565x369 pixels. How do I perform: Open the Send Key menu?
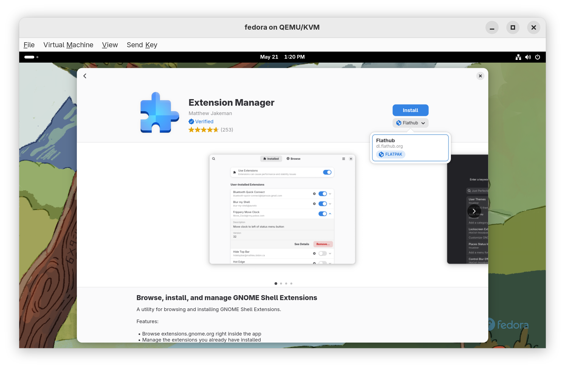pyautogui.click(x=142, y=45)
